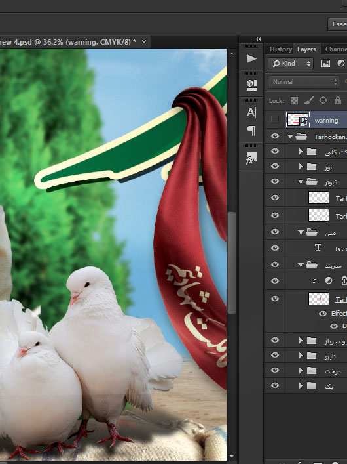Click the نور group folder icon
Image resolution: width=347 pixels, height=464 pixels.
312,167
